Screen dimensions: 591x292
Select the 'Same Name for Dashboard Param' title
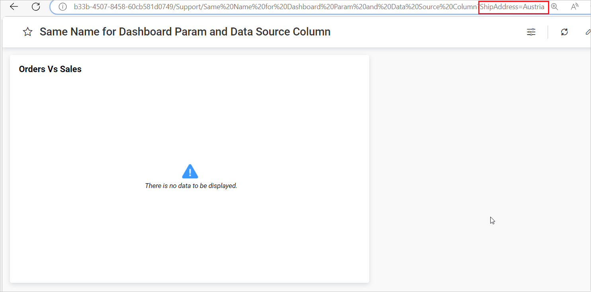[185, 31]
